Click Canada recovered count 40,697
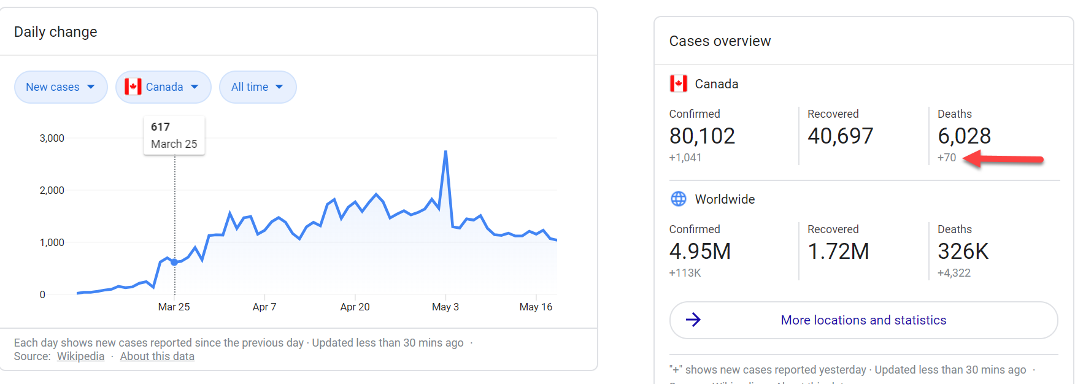Viewport: 1075px width, 384px height. (840, 136)
